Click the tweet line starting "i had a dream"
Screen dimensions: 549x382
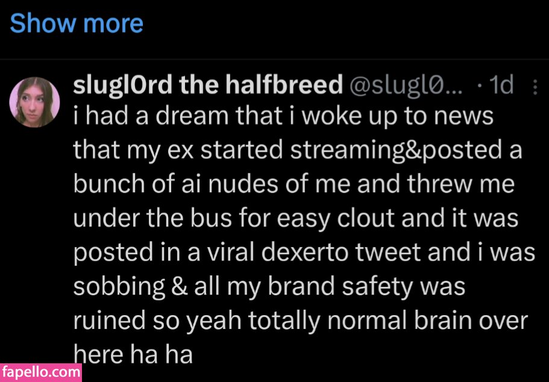coord(283,116)
